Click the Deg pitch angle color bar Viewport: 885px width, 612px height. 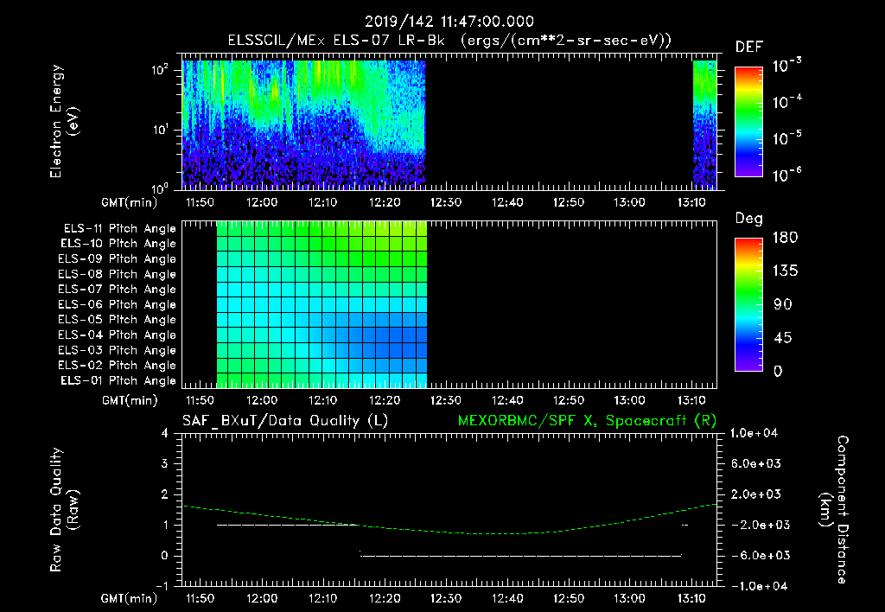[x=748, y=304]
